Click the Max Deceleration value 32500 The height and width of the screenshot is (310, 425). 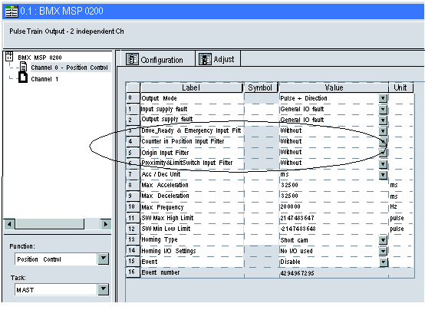(289, 196)
